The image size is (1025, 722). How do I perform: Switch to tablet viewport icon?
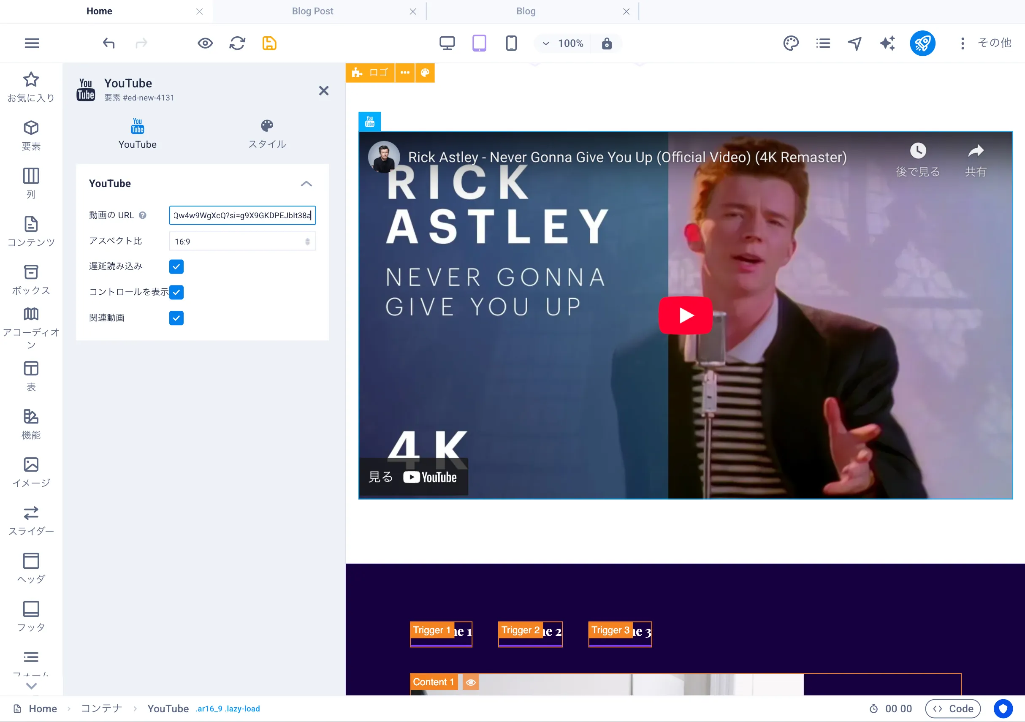point(479,43)
